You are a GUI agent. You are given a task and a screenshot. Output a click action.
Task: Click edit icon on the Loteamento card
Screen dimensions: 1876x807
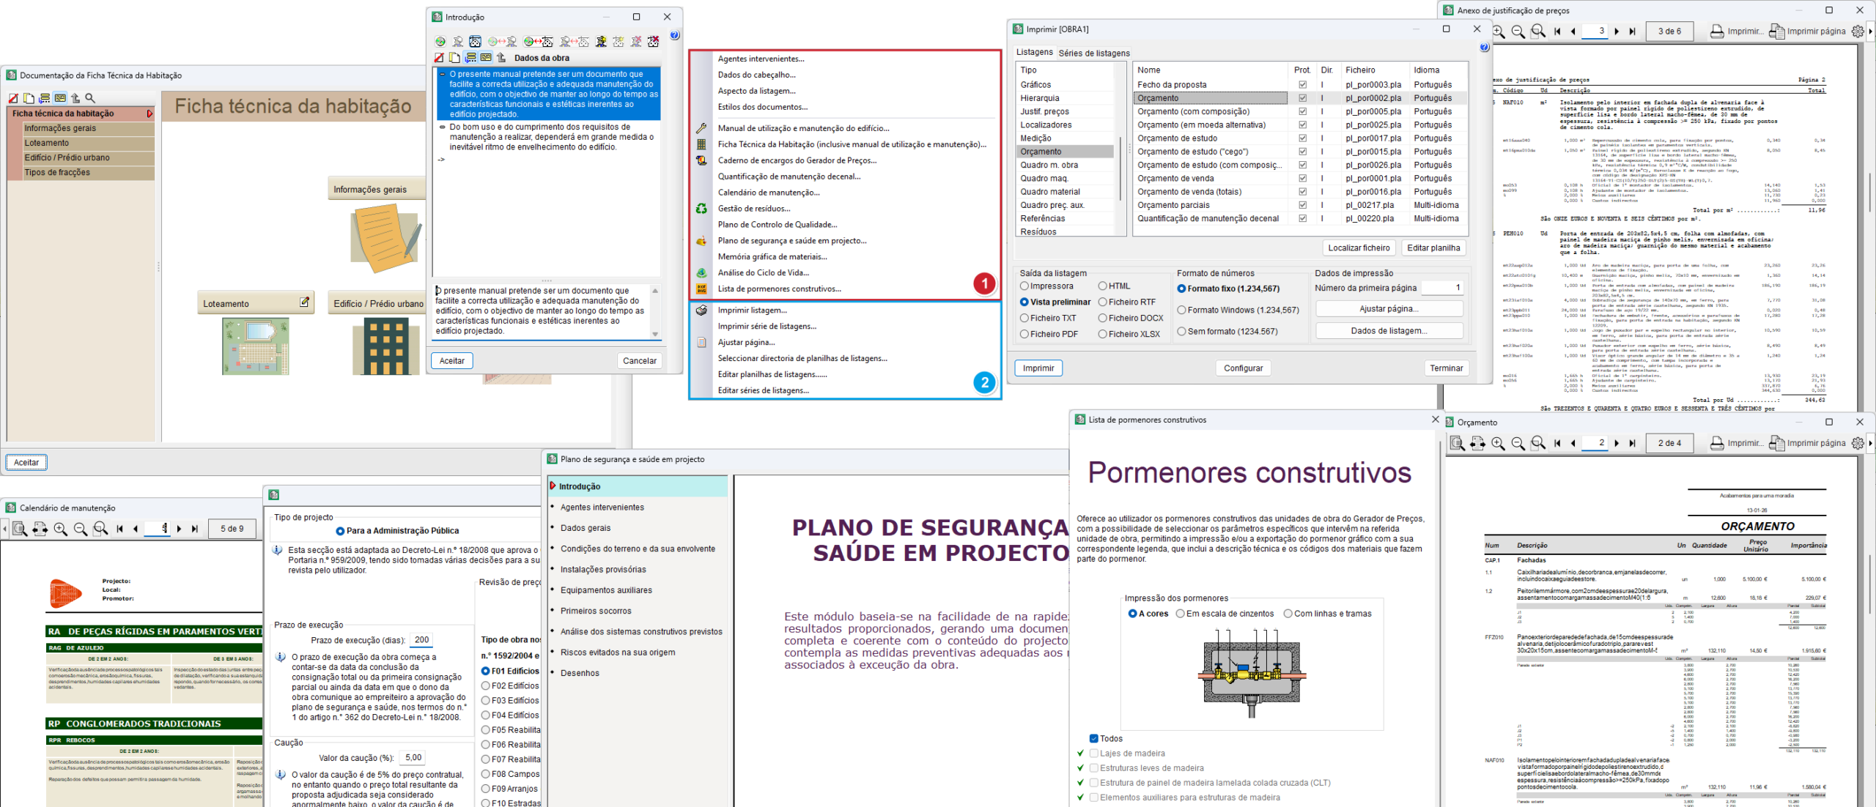pyautogui.click(x=304, y=302)
